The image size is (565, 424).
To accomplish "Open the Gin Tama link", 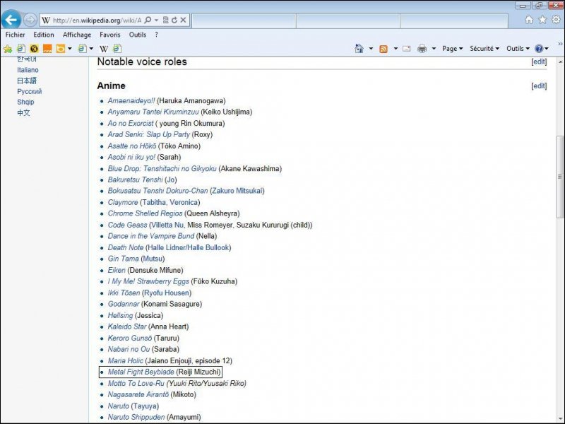I will [123, 259].
